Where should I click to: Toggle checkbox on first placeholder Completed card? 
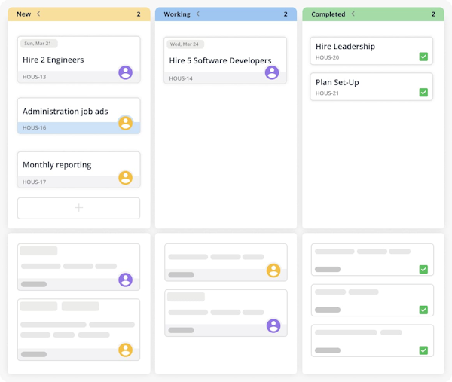tap(423, 269)
